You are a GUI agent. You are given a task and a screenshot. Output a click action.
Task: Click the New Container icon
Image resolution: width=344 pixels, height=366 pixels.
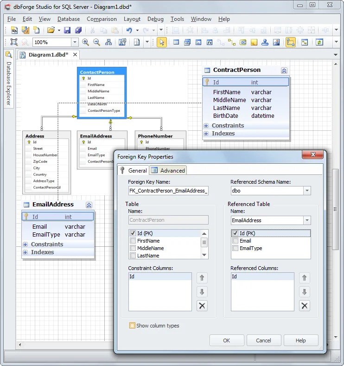[x=243, y=42]
